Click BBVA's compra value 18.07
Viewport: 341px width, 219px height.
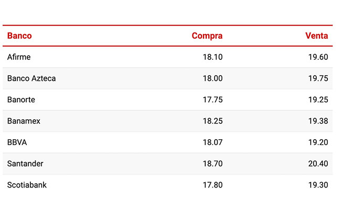[212, 142]
